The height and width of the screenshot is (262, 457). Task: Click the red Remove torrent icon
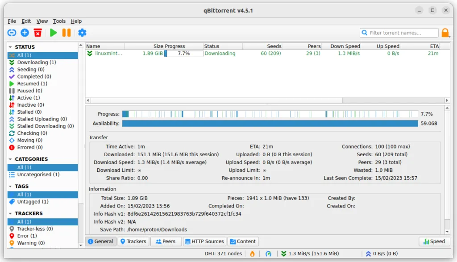click(37, 33)
